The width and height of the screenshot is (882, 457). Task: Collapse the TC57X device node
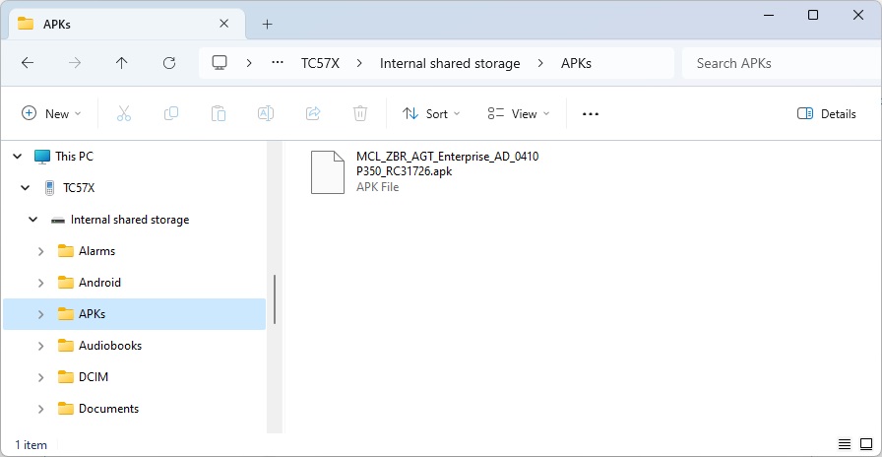pos(26,188)
